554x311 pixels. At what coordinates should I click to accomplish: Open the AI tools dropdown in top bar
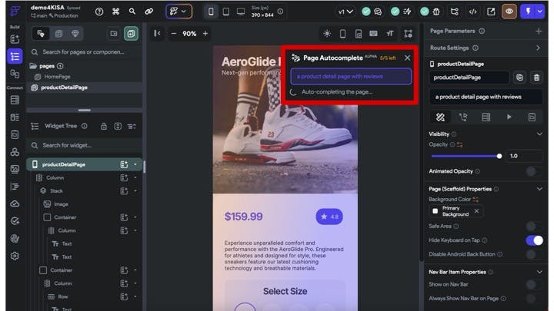click(179, 12)
